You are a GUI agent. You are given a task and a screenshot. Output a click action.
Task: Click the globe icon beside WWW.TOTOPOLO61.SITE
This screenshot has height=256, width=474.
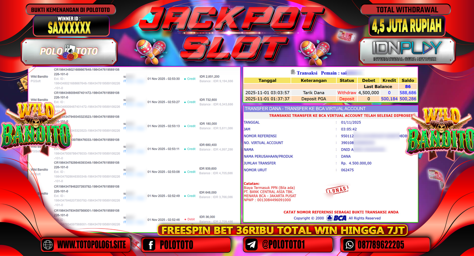[49, 245]
